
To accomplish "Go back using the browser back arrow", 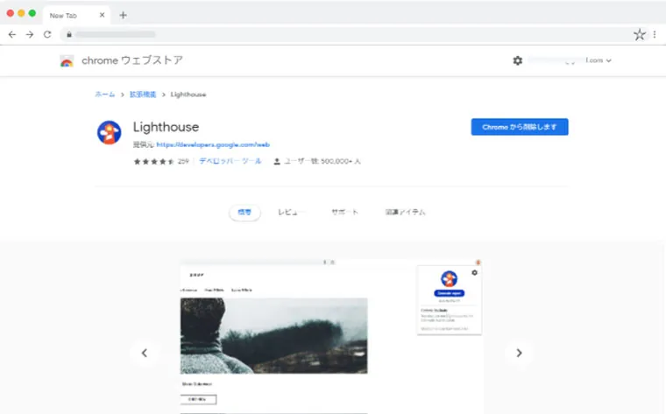I will tap(12, 34).
